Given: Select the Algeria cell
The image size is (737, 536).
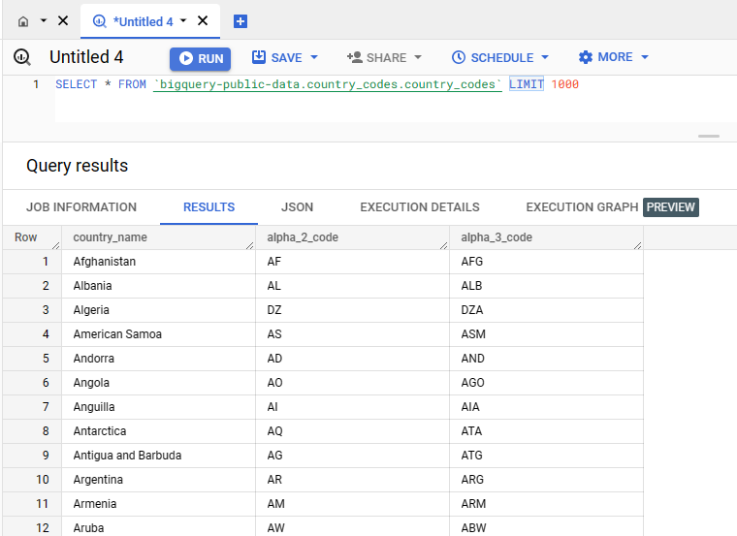Looking at the screenshot, I should pyautogui.click(x=159, y=310).
